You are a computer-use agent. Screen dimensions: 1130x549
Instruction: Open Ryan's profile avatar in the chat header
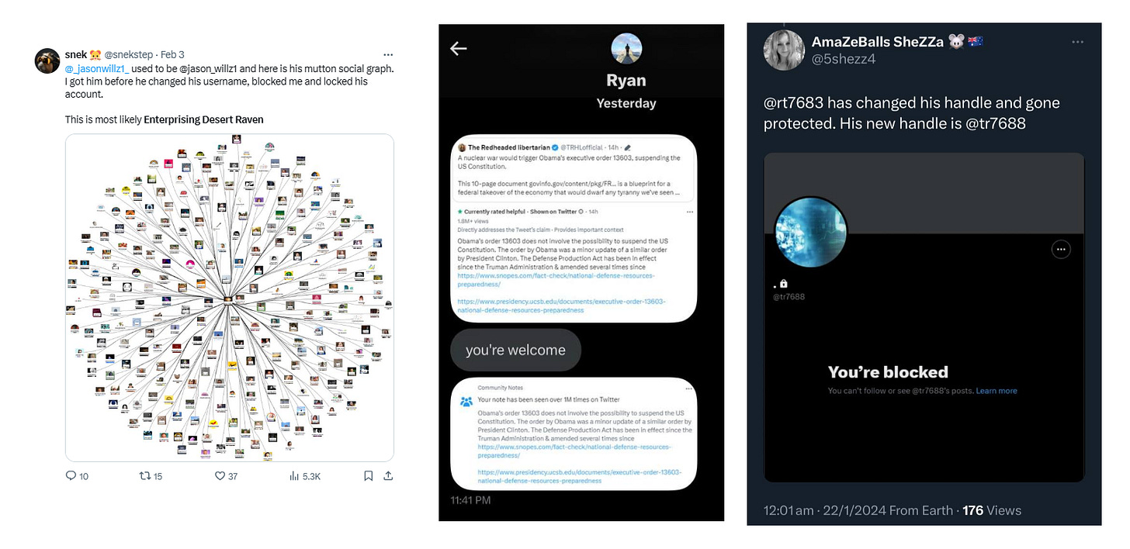(626, 49)
